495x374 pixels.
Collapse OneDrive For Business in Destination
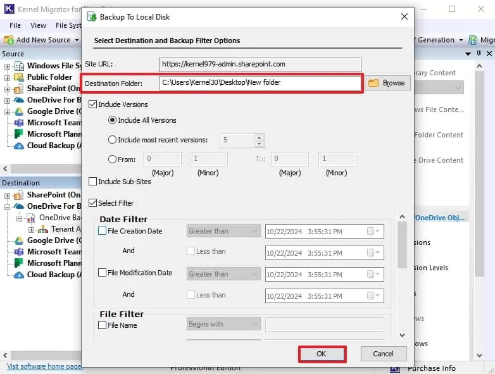pos(7,207)
